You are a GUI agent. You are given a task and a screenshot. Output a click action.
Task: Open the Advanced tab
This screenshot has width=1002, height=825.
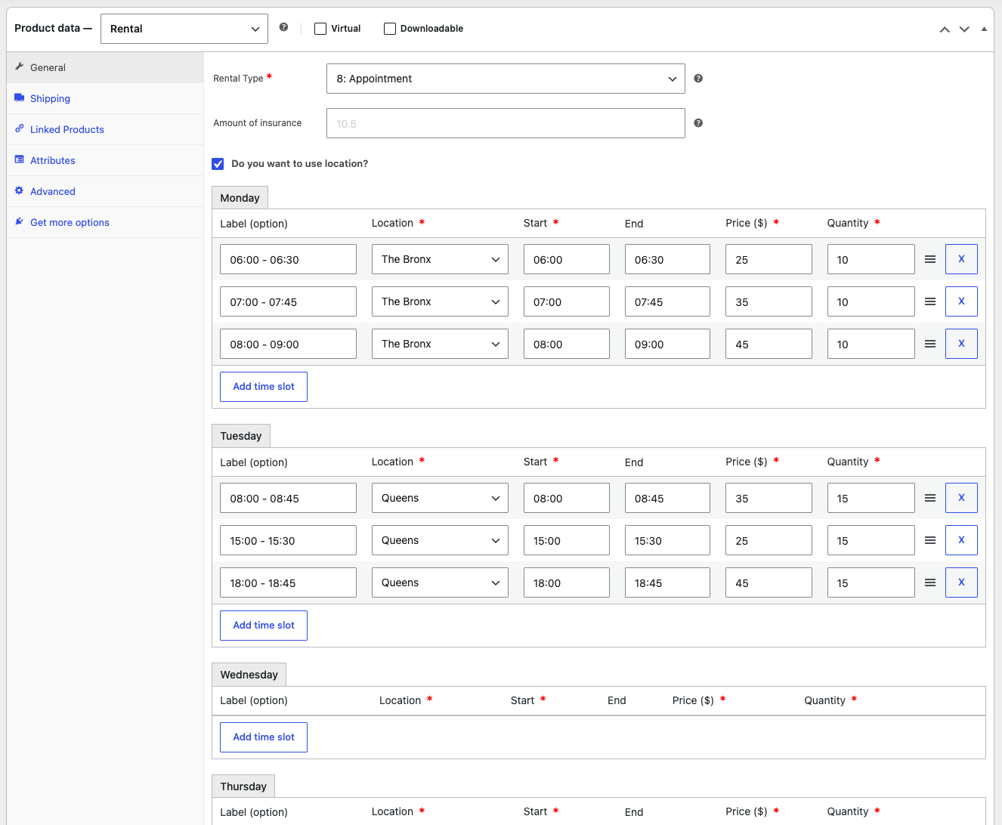(105, 191)
